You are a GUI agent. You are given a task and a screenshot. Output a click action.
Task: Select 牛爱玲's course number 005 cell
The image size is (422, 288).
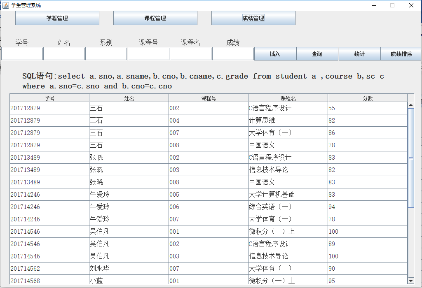(x=209, y=195)
